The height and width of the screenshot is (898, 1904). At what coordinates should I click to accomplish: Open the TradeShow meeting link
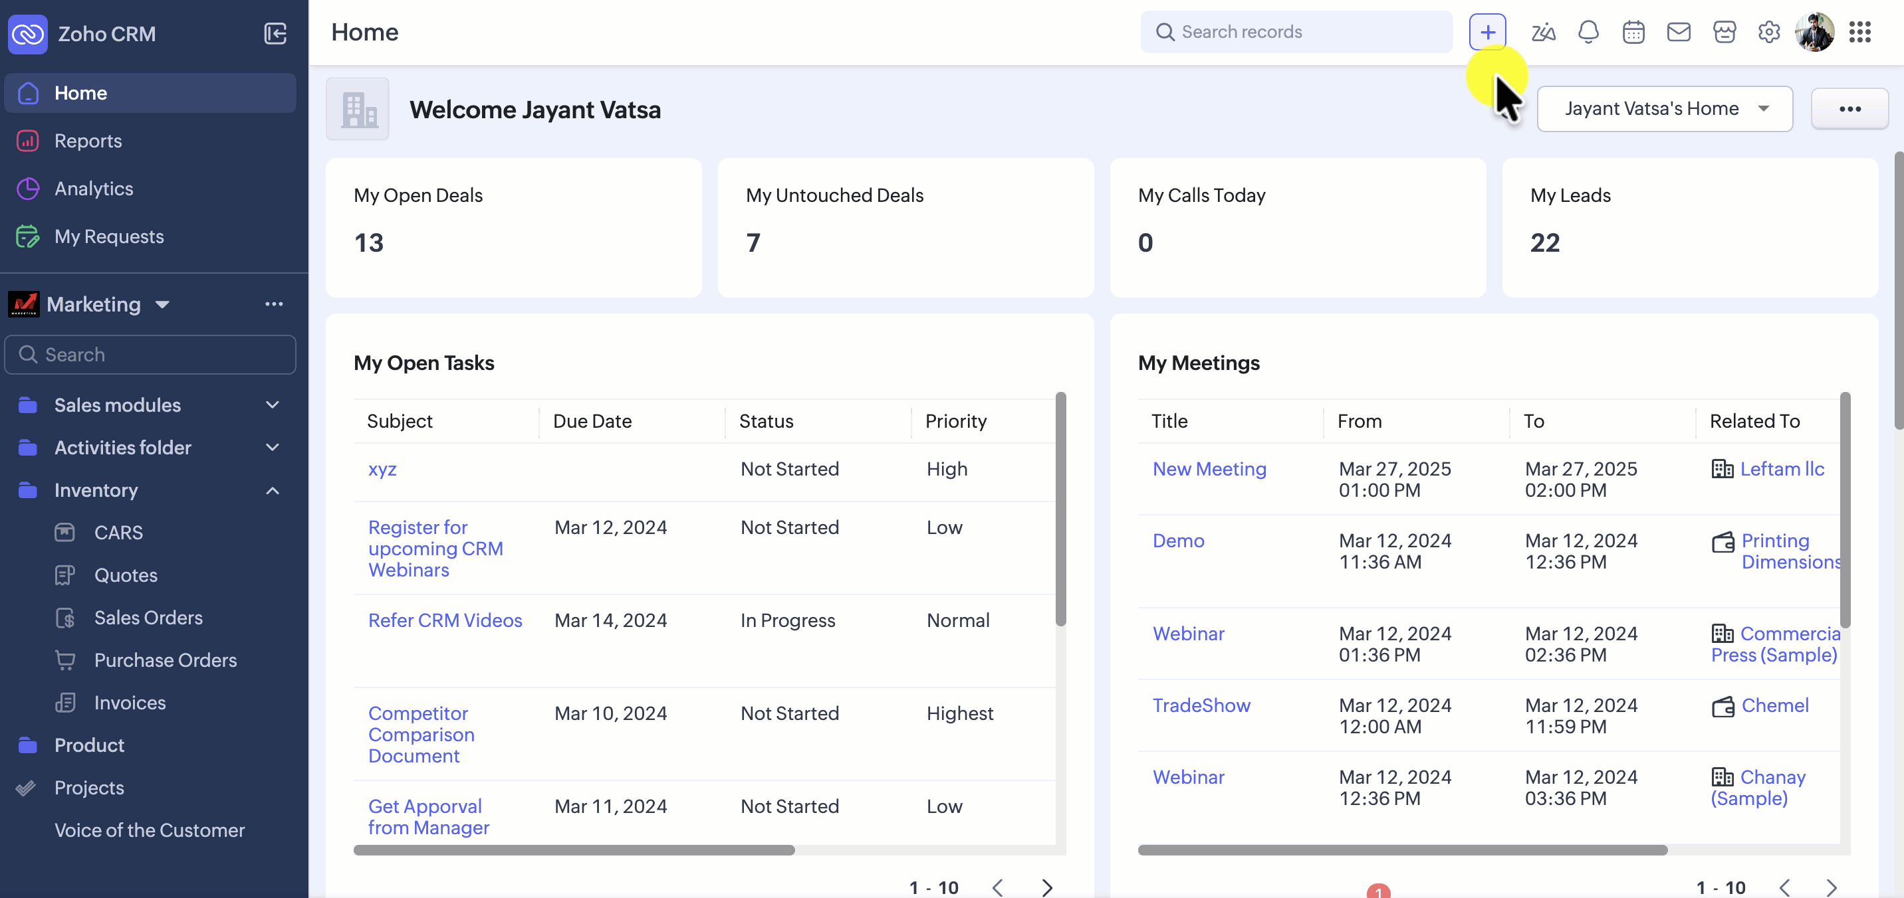pos(1201,705)
